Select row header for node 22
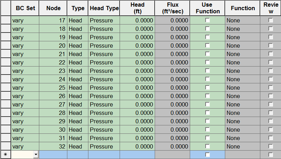The height and width of the screenshot is (159, 281). coord(5,62)
